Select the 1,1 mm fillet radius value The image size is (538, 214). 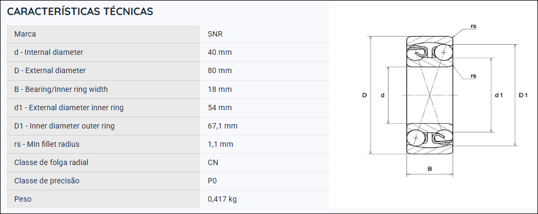(x=220, y=144)
